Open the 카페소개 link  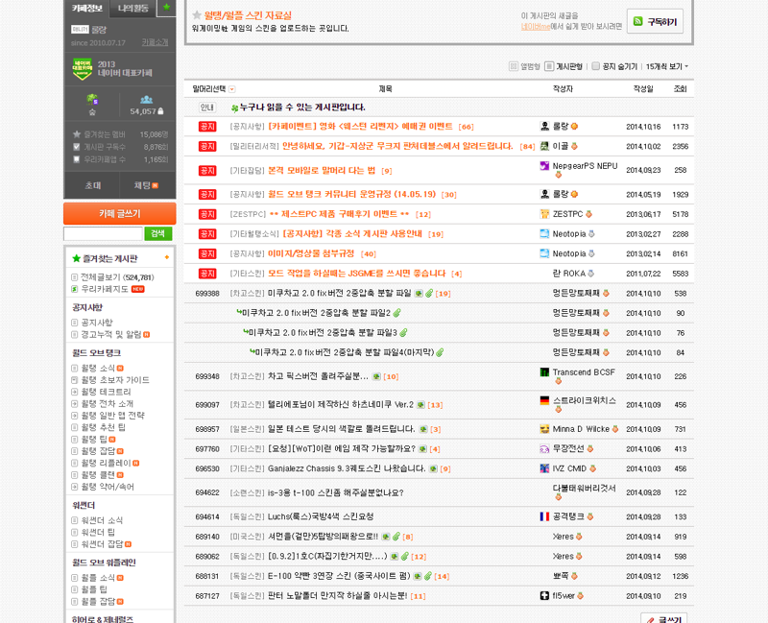155,42
